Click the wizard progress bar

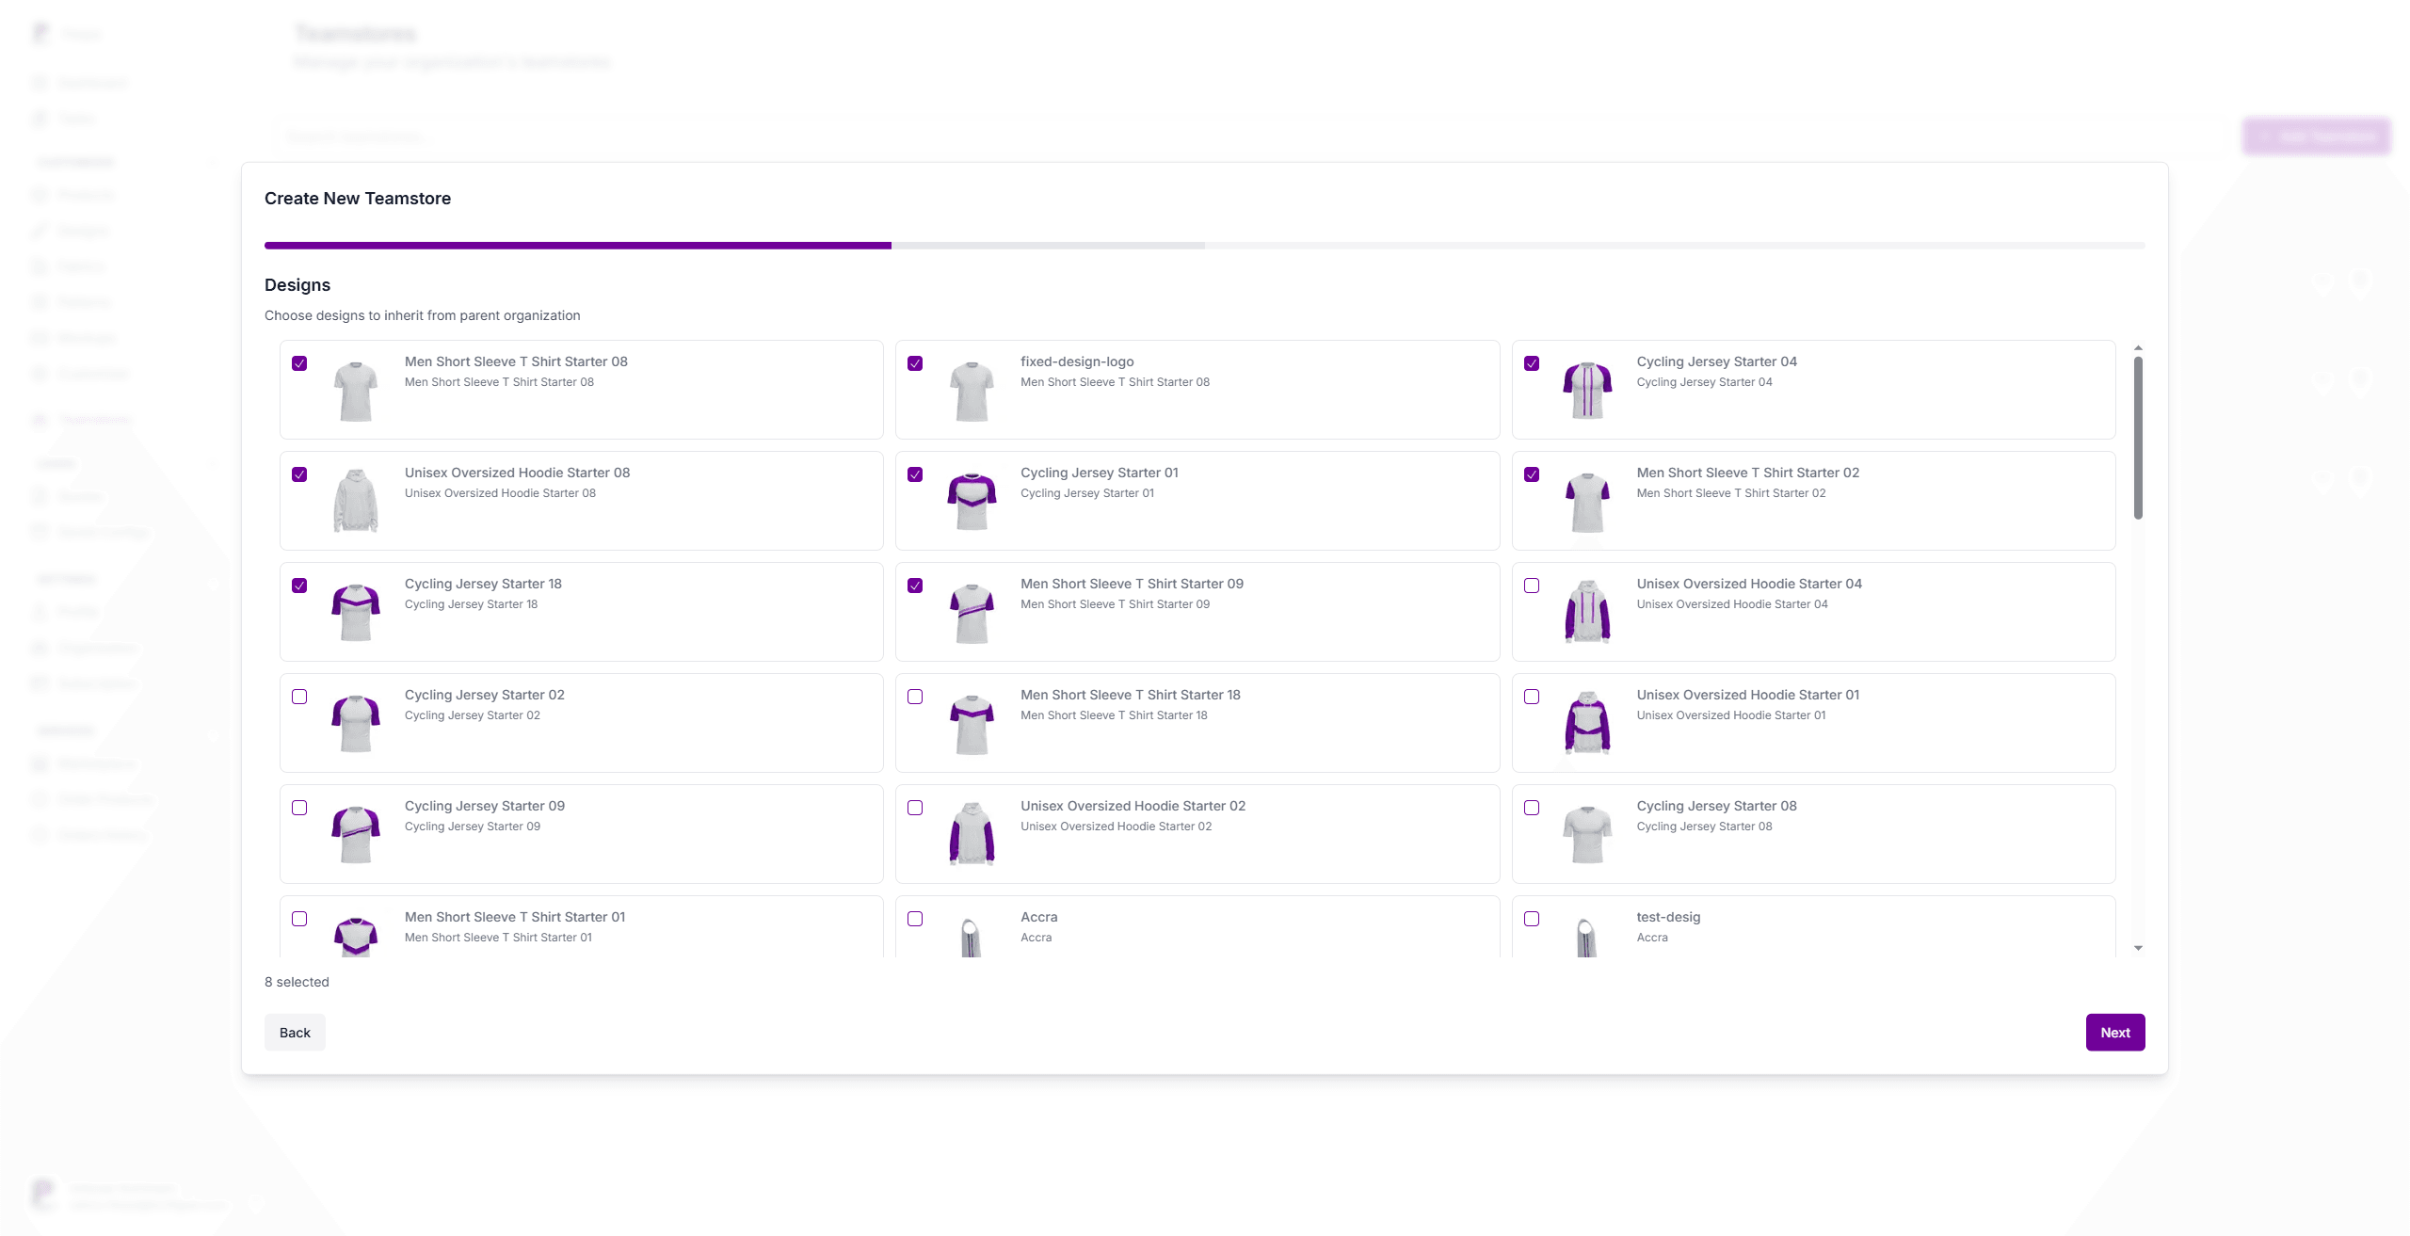click(x=1204, y=245)
